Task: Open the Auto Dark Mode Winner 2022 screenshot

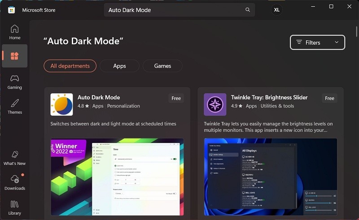Action: (117, 177)
